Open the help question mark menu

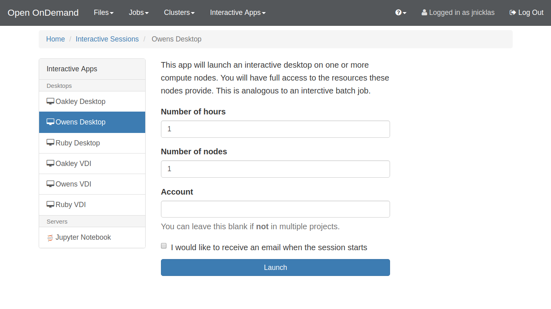point(401,12)
